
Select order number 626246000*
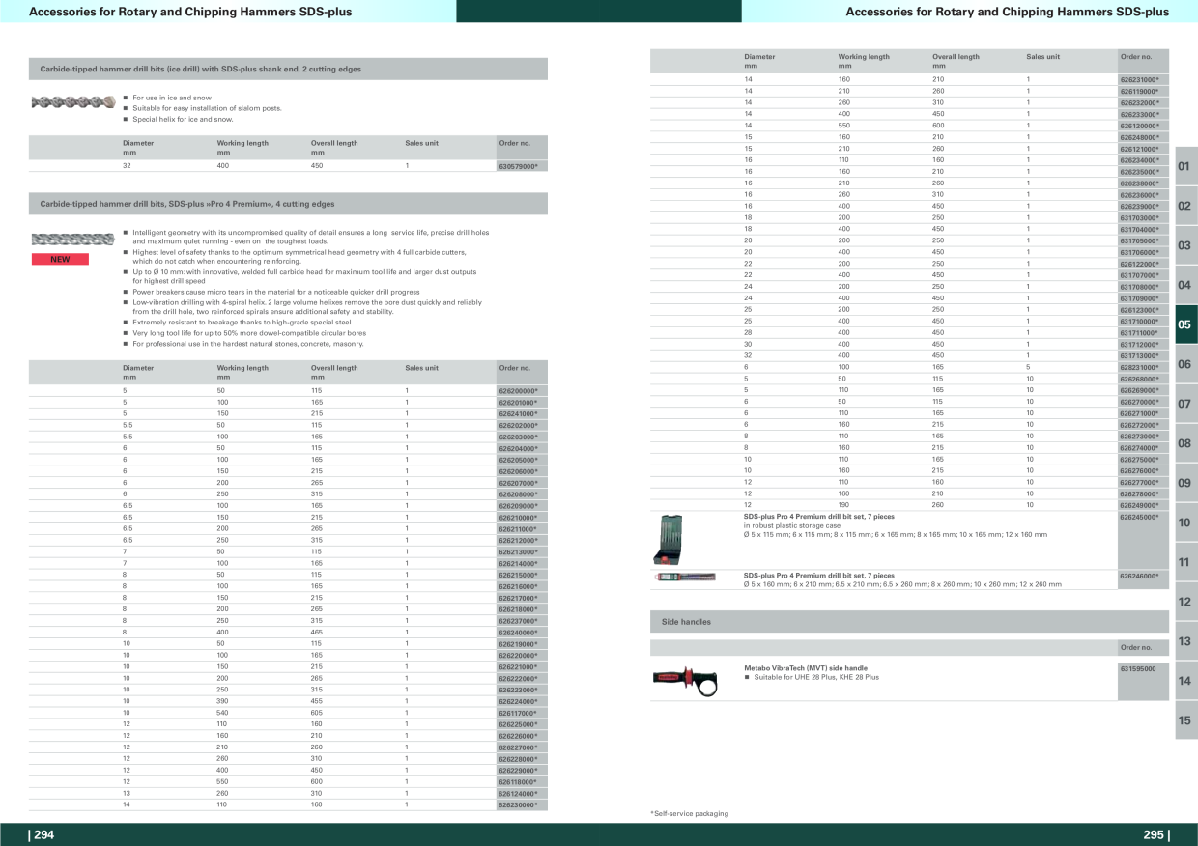(x=1139, y=576)
